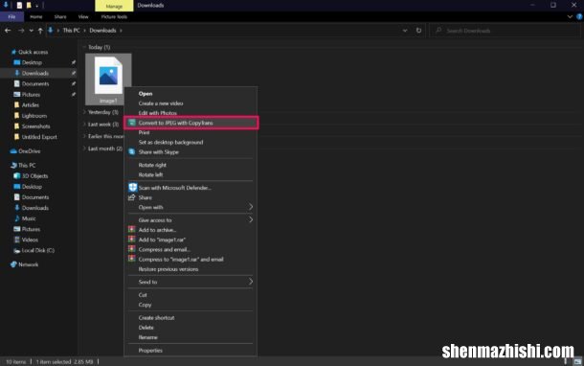Image resolution: width=584 pixels, height=366 pixels.
Task: Switch to the Home ribbon tab
Action: point(36,17)
